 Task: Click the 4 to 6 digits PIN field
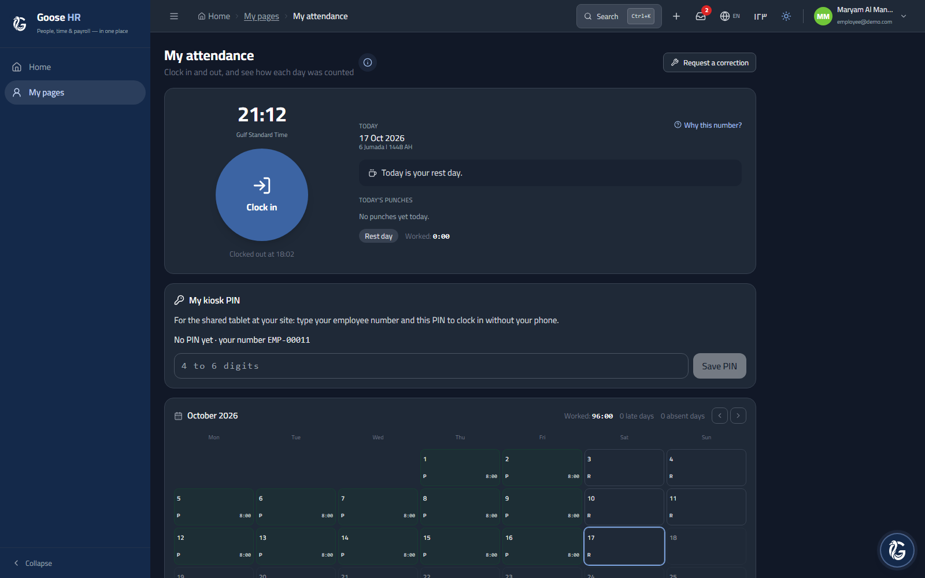(x=431, y=366)
